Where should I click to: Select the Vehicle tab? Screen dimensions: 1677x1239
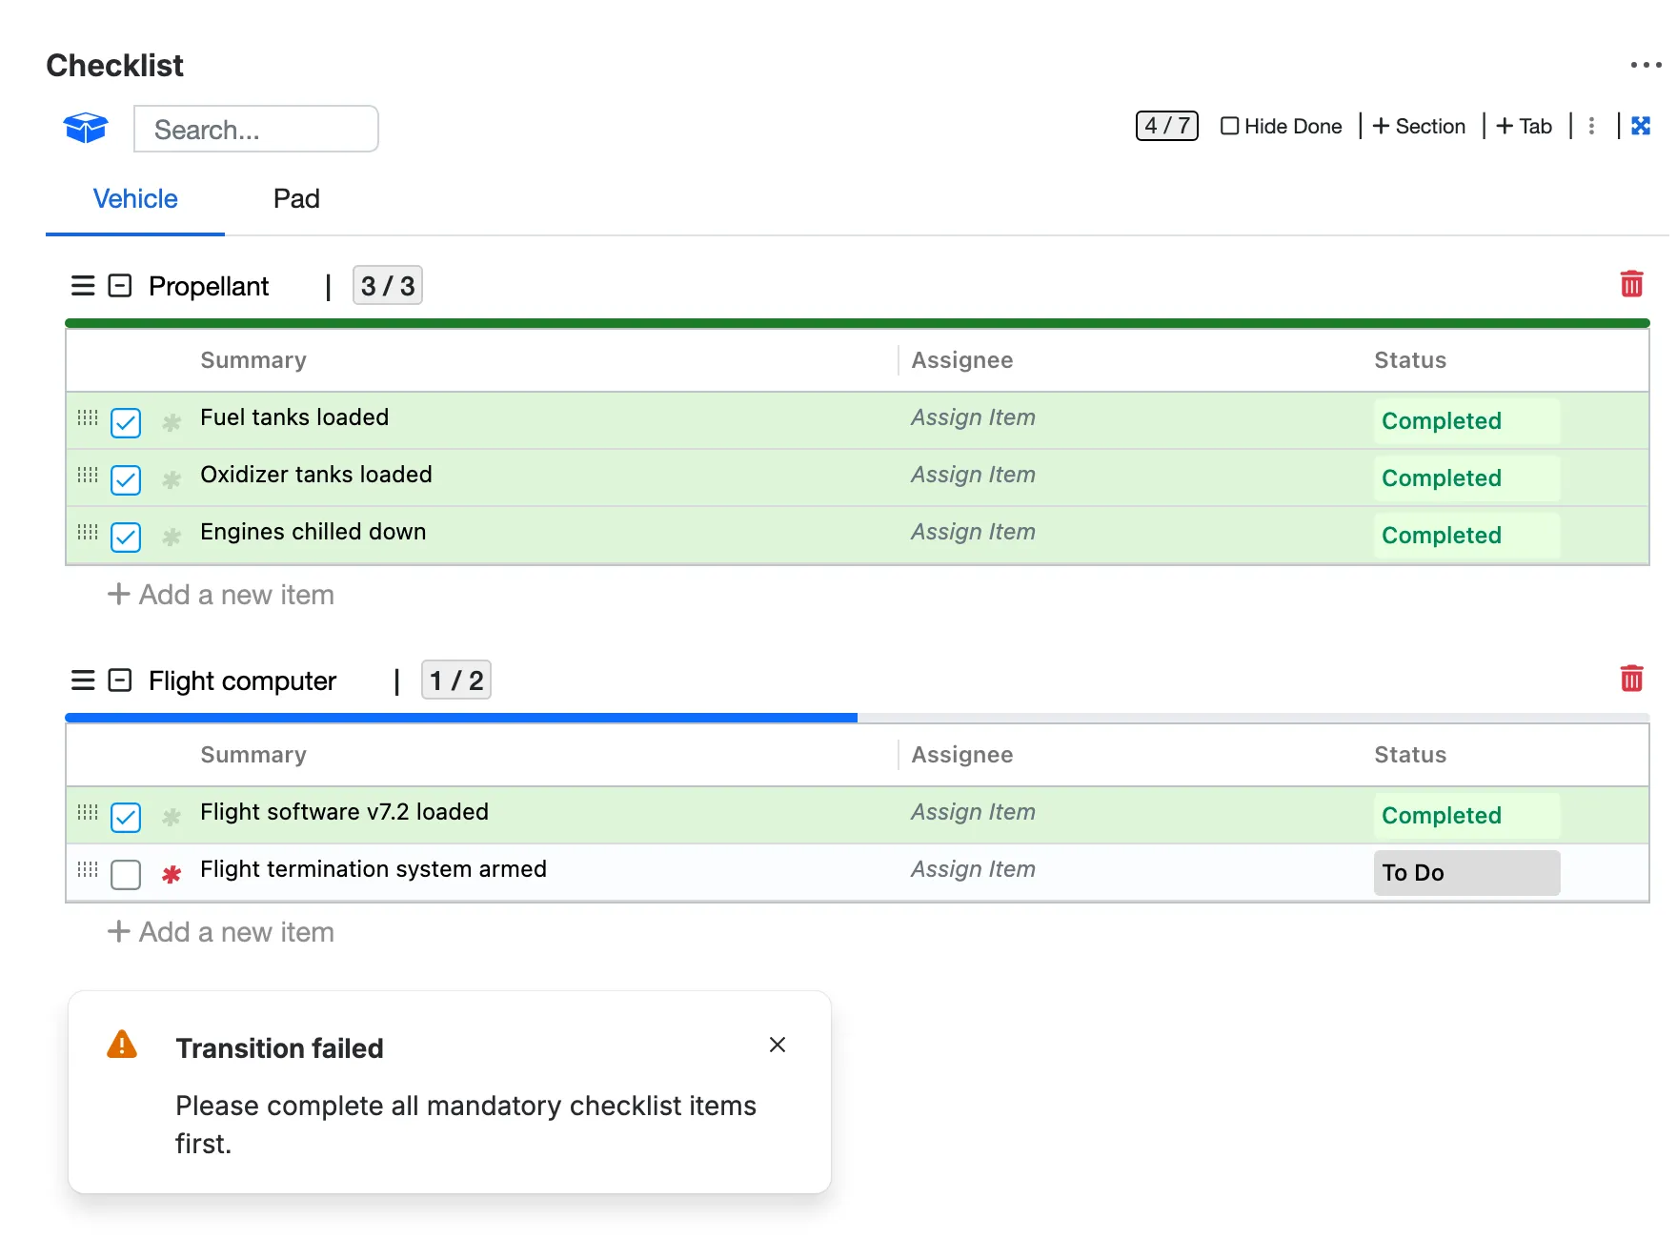pos(135,198)
